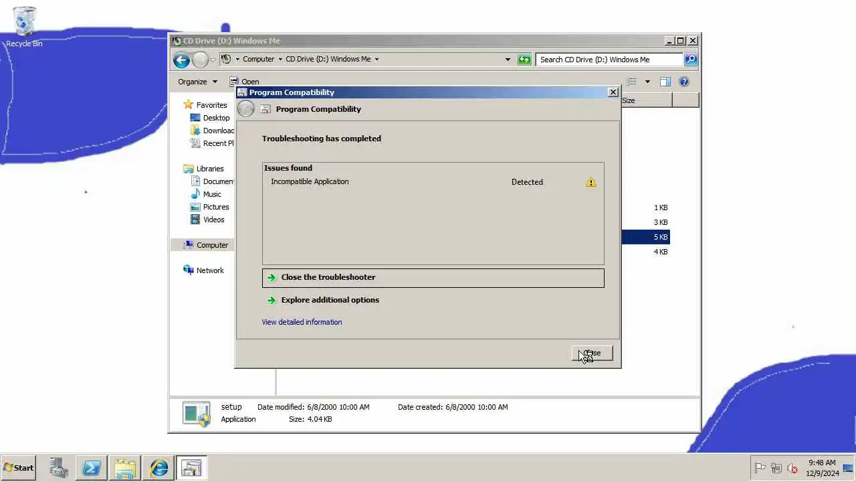Select Computer in the navigation pane
856x482 pixels.
205,245
